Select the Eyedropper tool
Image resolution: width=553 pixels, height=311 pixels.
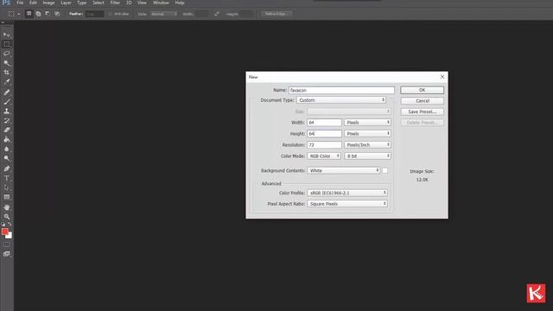tap(7, 81)
